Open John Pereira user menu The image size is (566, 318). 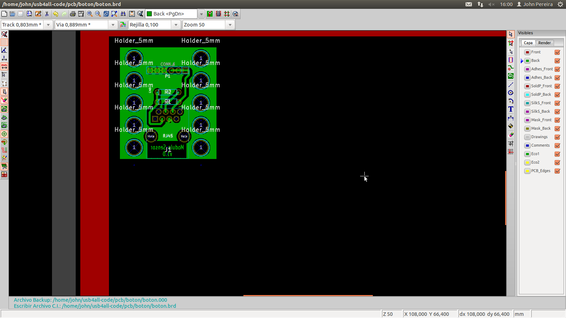(535, 4)
